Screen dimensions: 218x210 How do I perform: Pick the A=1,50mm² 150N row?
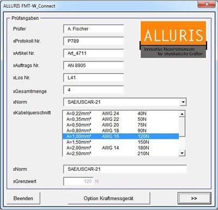click(120, 142)
